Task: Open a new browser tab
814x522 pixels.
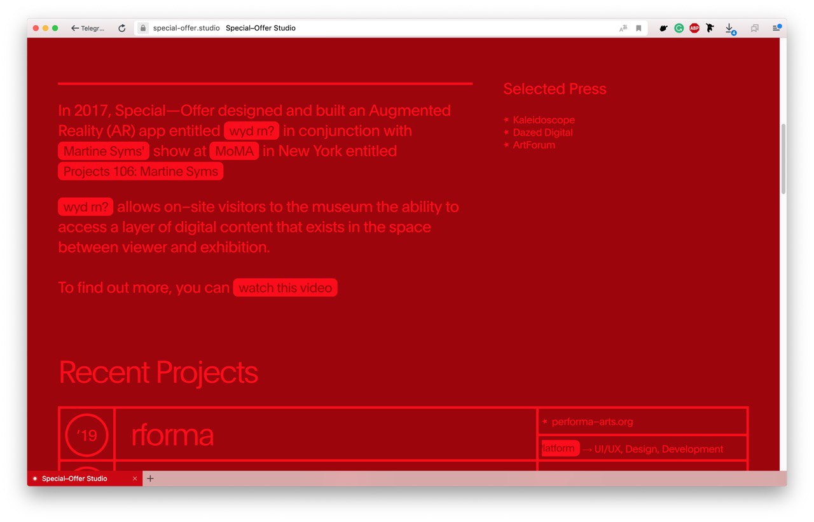Action: coord(150,479)
